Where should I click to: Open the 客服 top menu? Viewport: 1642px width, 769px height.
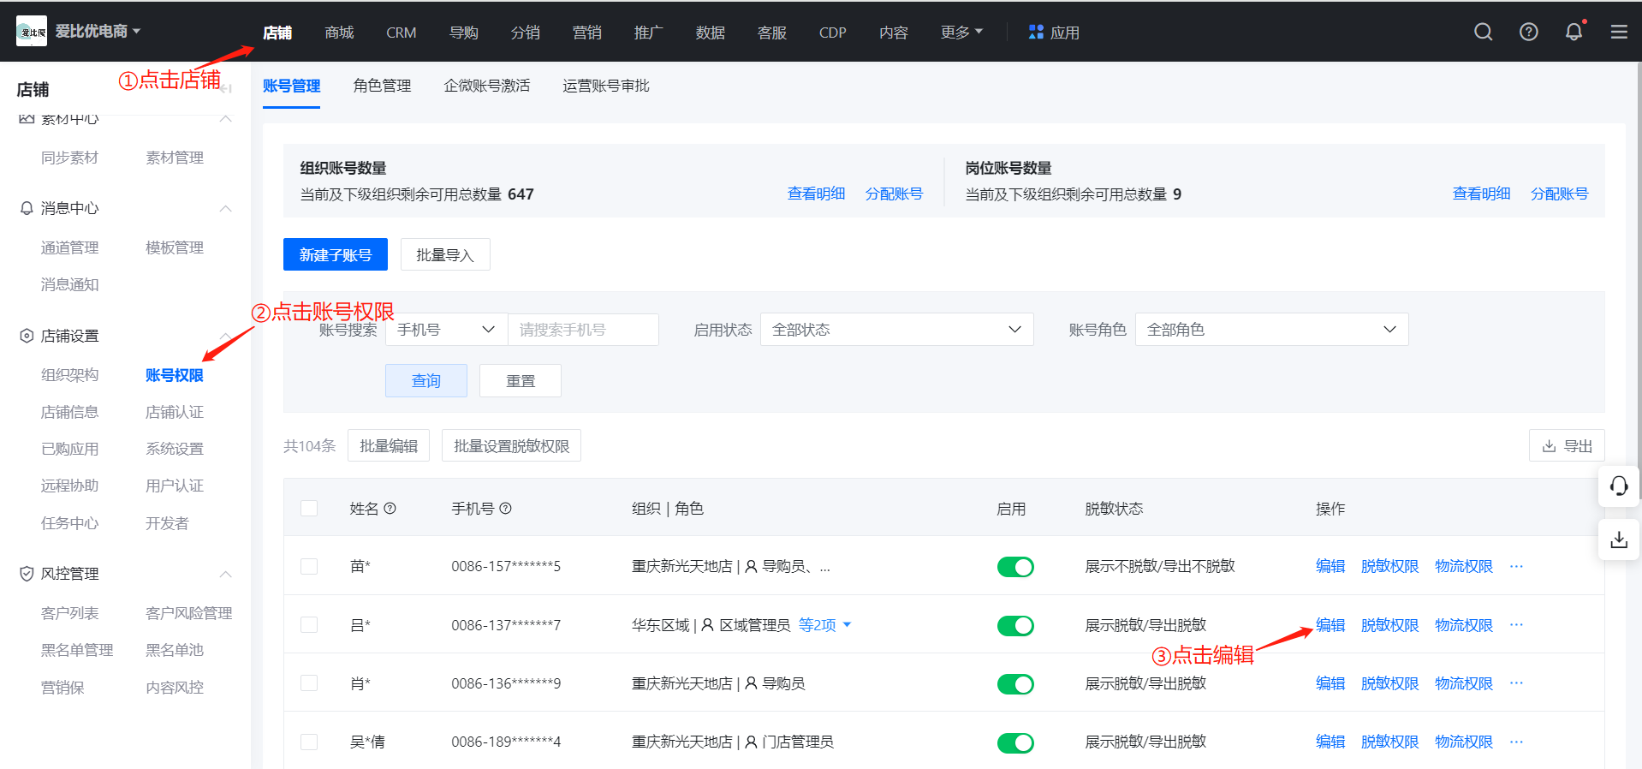point(771,33)
